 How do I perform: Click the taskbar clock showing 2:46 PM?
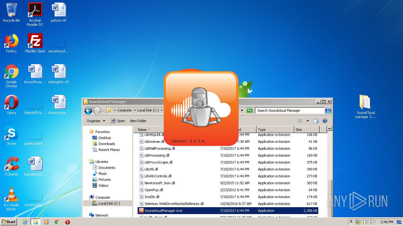387,222
